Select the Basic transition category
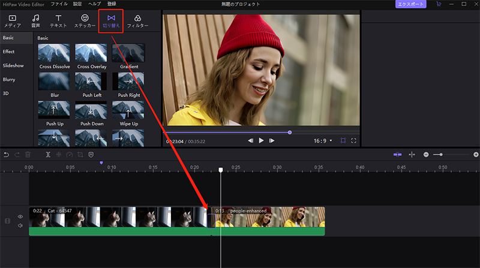Viewport: 480px width, 268px height. (x=17, y=38)
